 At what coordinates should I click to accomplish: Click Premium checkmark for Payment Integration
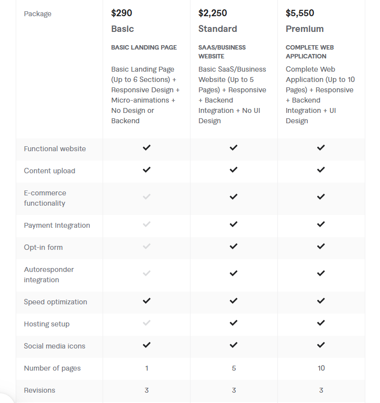321,224
